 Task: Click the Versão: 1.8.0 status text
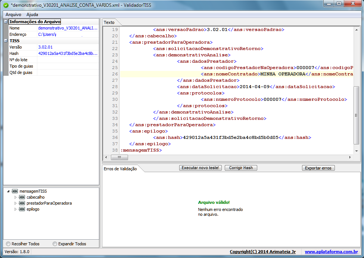pyautogui.click(x=17, y=252)
